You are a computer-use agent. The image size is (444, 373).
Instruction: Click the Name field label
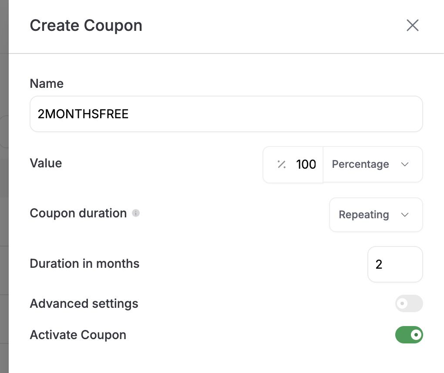click(x=47, y=84)
